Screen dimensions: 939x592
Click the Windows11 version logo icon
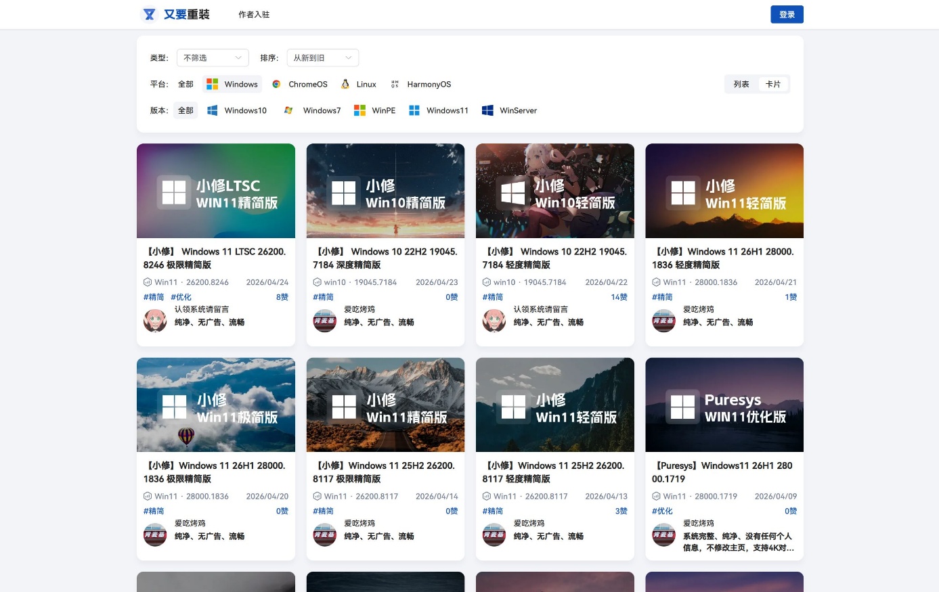pos(414,110)
